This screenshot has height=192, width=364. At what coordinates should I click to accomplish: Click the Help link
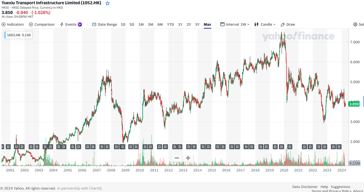(324, 187)
